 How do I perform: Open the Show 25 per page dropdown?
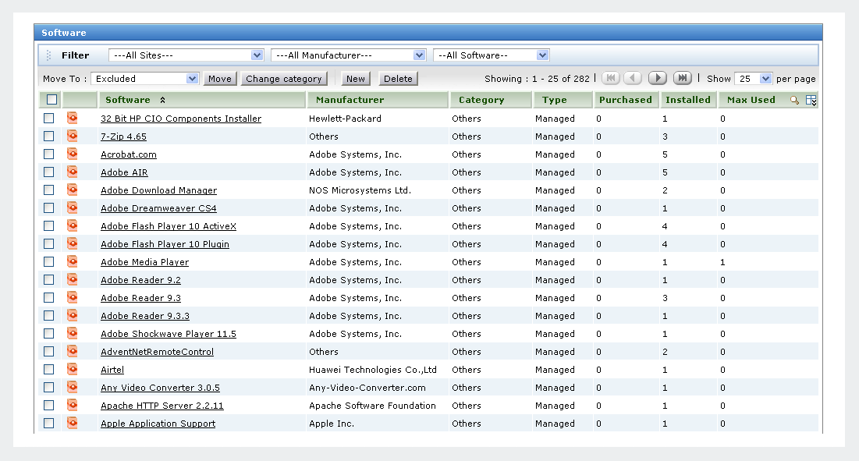tap(753, 79)
